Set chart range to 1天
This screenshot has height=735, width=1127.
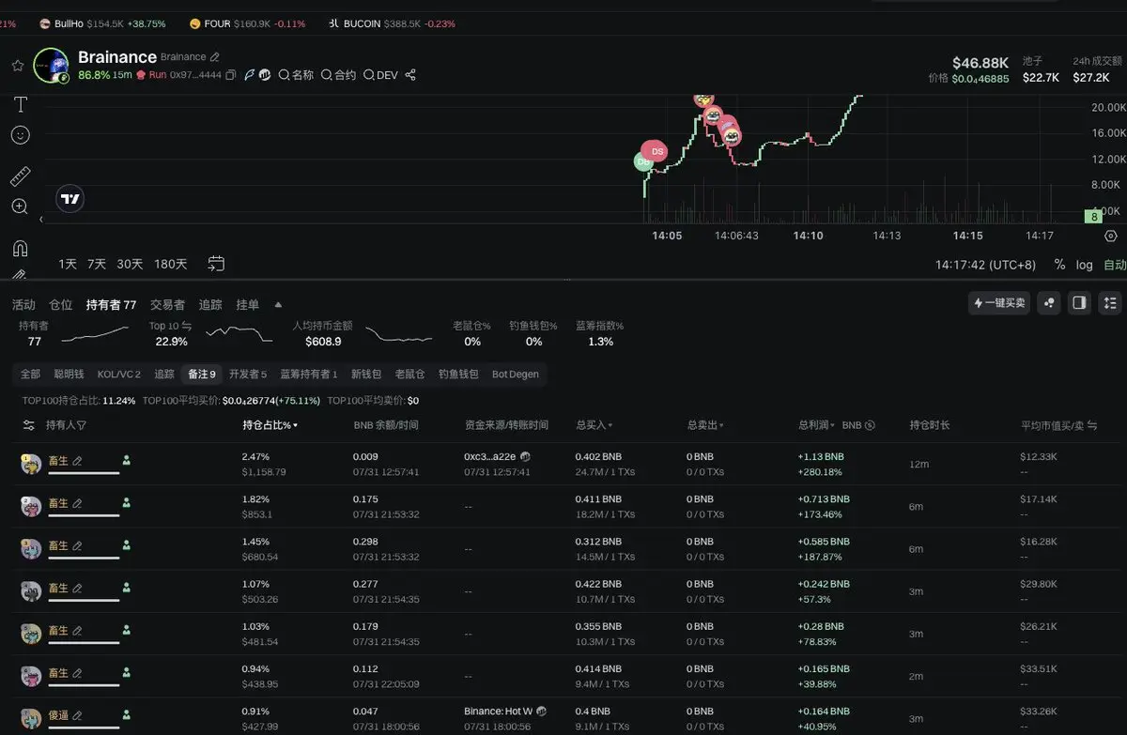pyautogui.click(x=68, y=265)
